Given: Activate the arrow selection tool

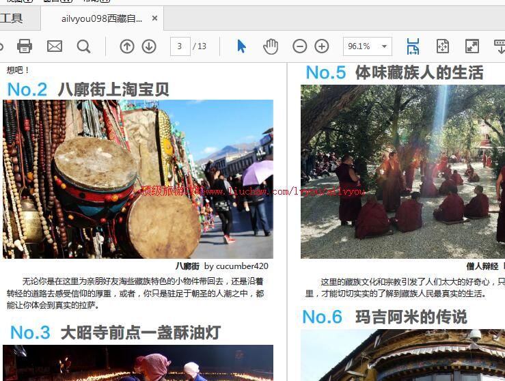Looking at the screenshot, I should coord(241,46).
